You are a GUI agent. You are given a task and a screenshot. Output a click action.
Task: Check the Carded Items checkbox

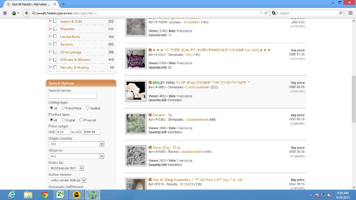(x=55, y=36)
